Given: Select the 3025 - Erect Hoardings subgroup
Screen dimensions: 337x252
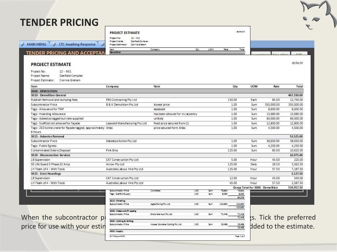Looking at the screenshot, I should [46, 174].
